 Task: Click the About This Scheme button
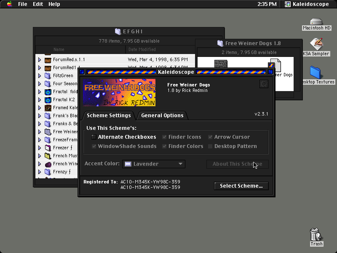click(x=237, y=164)
